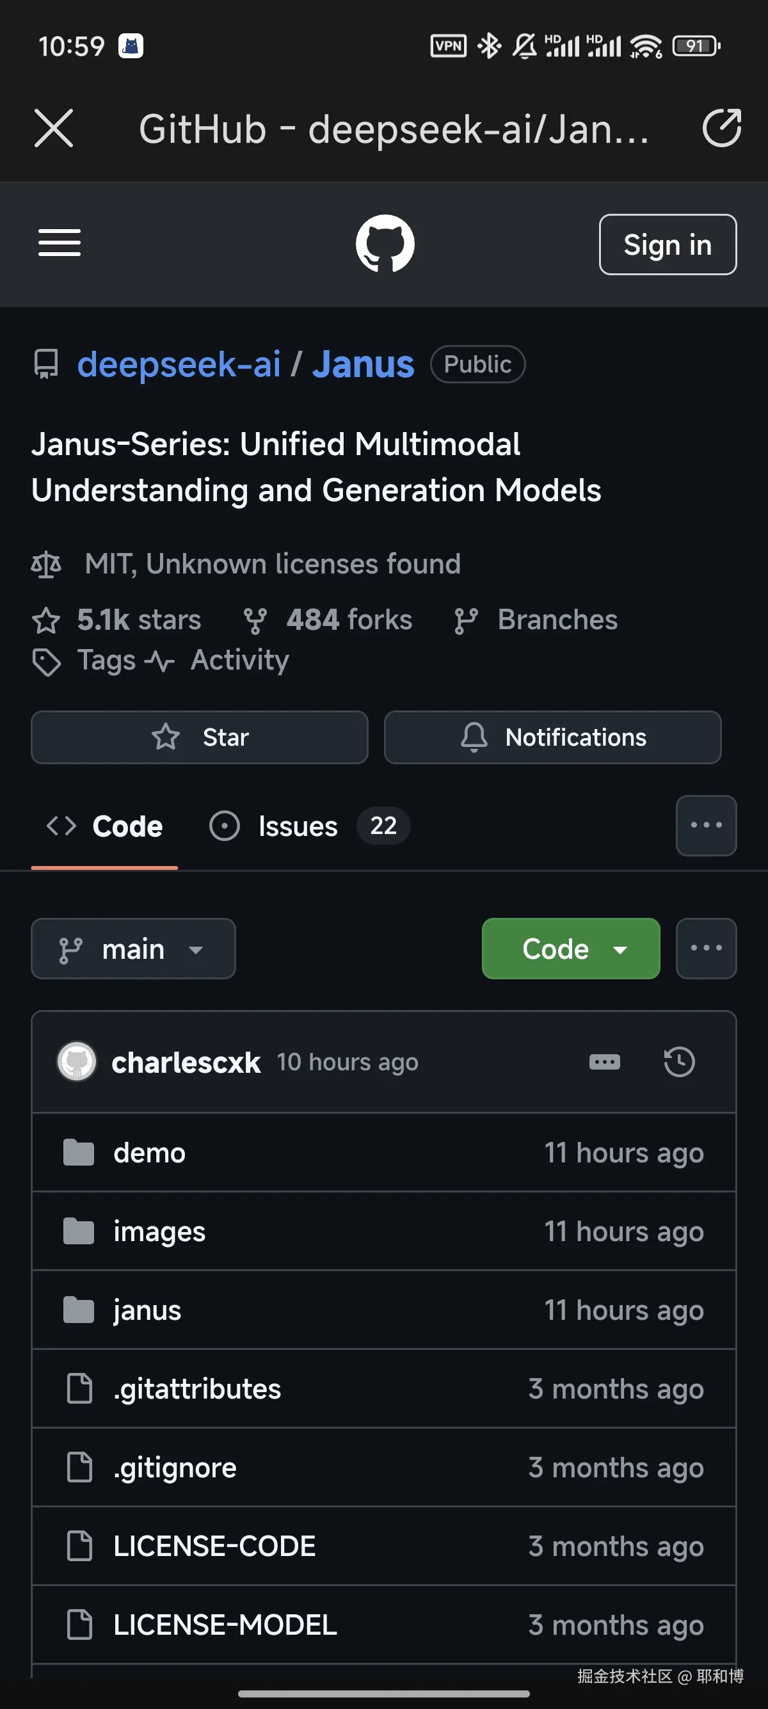
Task: Open more repository tabs ellipsis
Action: pos(706,825)
